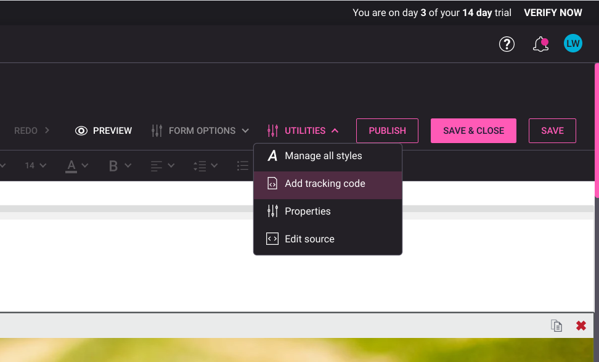Click the landscape image thumbnail
This screenshot has width=599, height=362.
(x=296, y=350)
